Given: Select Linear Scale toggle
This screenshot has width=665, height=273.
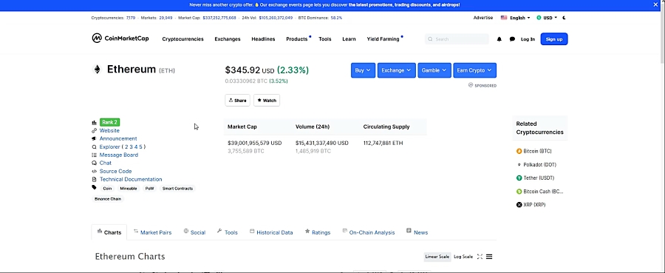Looking at the screenshot, I should coord(437,257).
